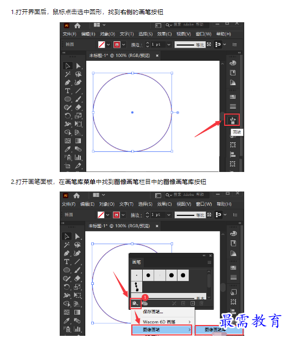Select the Curvature tool in first Illustrator screenshot
This screenshot has height=338, width=286.
point(78,82)
